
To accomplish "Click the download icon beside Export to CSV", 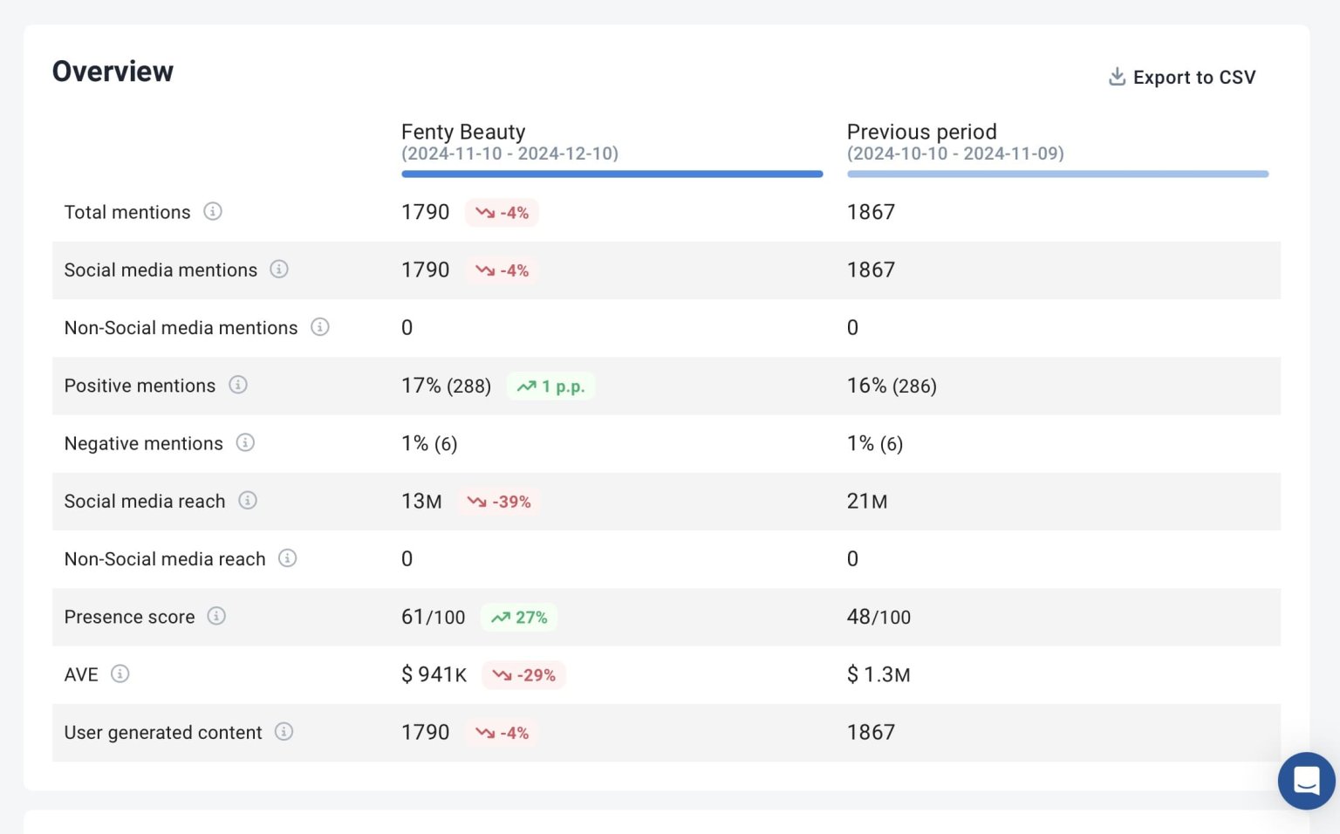I will coord(1116,76).
